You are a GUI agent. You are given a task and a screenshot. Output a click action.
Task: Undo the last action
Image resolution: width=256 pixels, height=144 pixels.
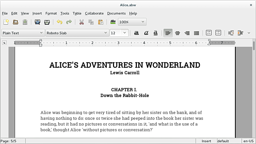click(60, 22)
